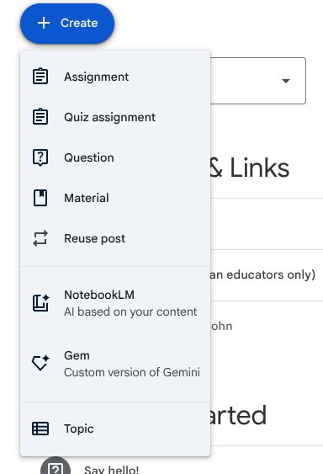Open the Create button menu
Viewport: 323px width, 474px height.
click(x=67, y=24)
